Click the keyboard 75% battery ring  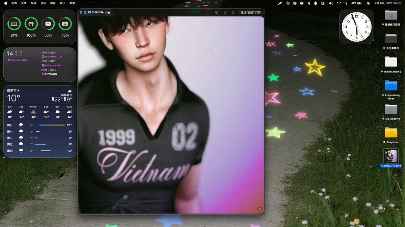click(x=65, y=24)
